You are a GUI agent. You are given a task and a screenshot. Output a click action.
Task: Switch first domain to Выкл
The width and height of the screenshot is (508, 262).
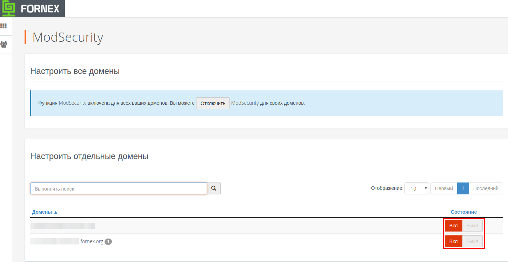tap(473, 226)
